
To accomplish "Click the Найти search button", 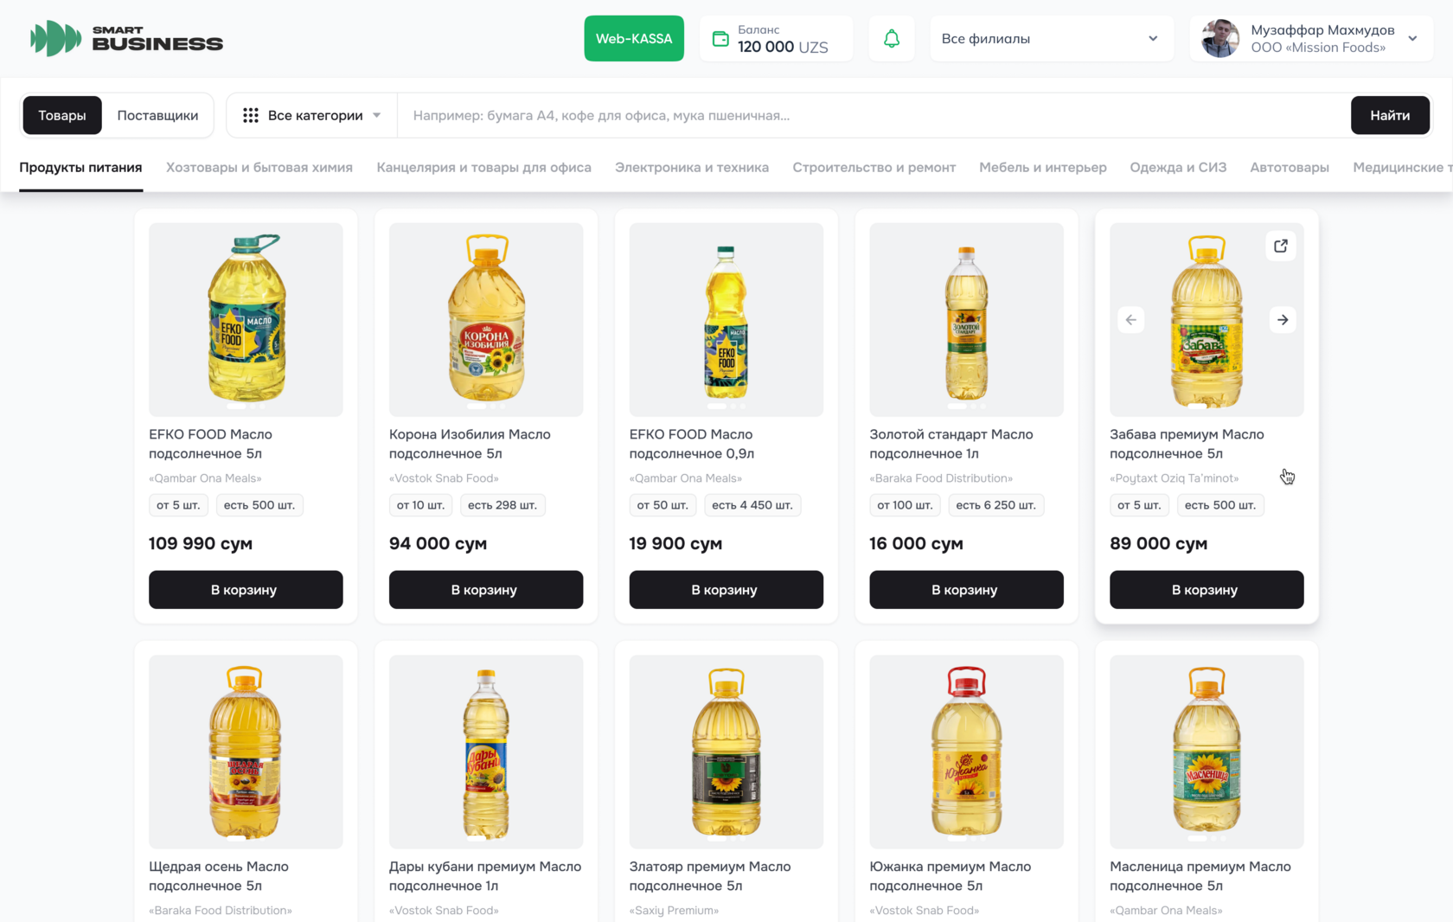I will [1390, 115].
